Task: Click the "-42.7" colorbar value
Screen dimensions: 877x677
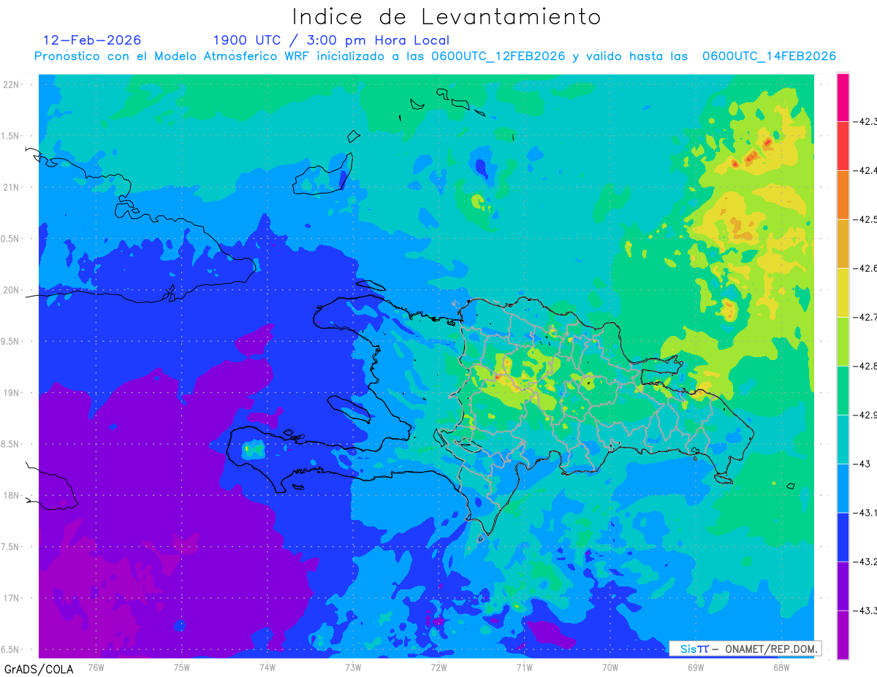Action: pyautogui.click(x=865, y=317)
